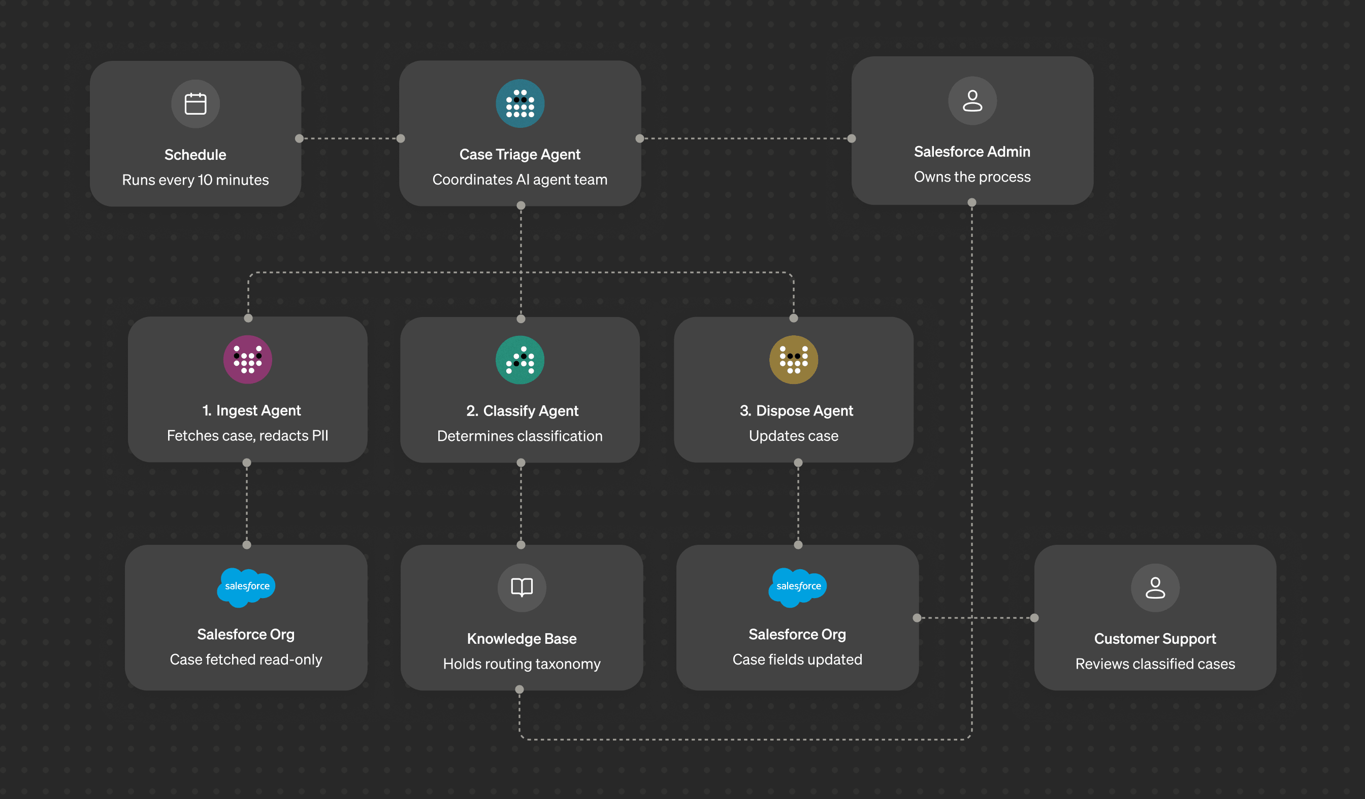The image size is (1365, 799).
Task: Click Salesforce cloud logo on read-only card
Action: (246, 587)
